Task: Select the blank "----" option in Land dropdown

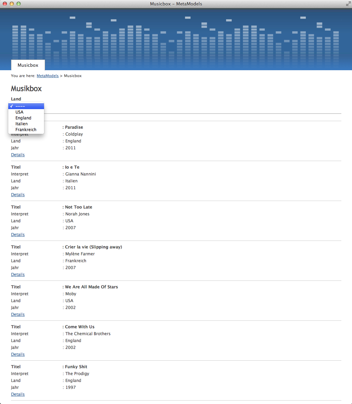Action: pyautogui.click(x=26, y=106)
